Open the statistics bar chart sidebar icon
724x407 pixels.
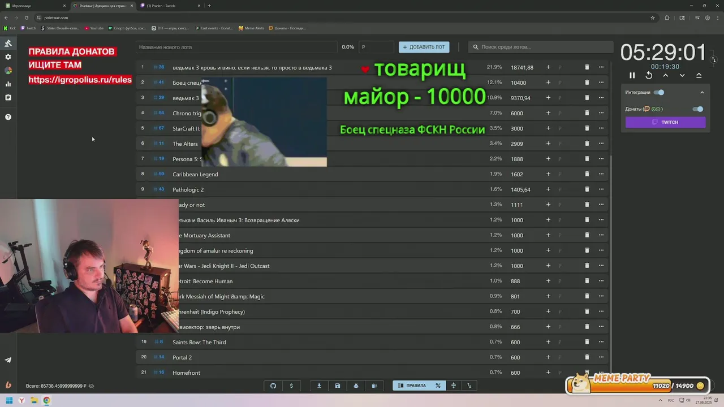click(x=8, y=84)
